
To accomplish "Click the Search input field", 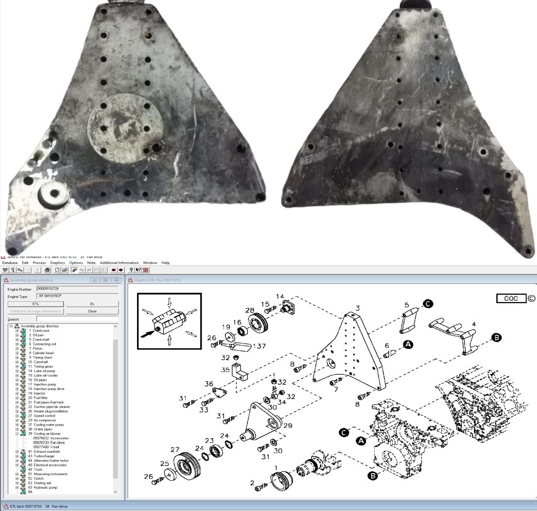I will click(x=77, y=319).
